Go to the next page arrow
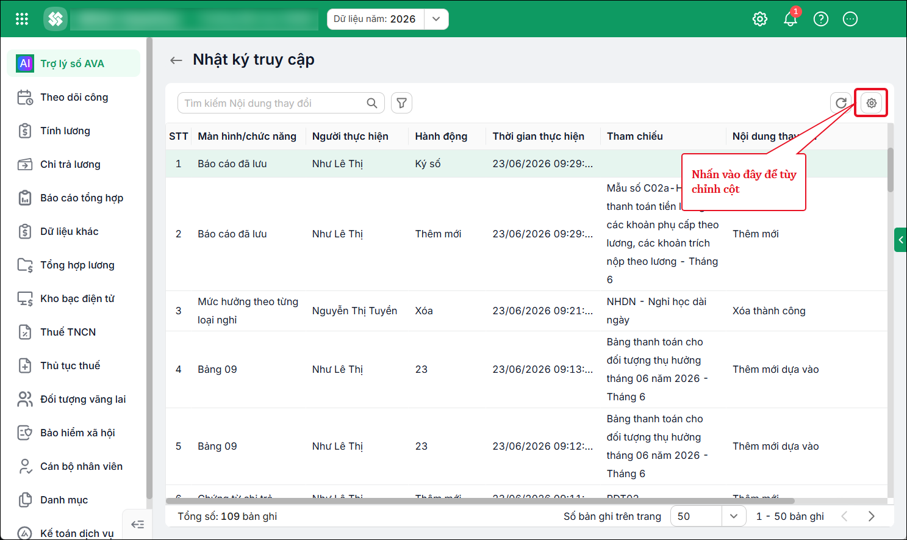 point(871,516)
